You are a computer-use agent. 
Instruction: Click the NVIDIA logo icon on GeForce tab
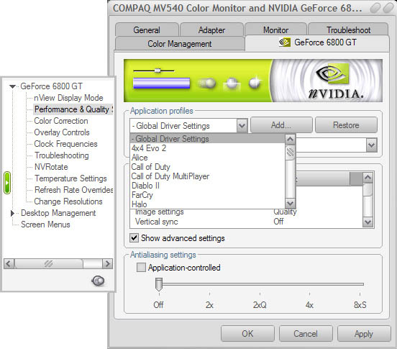click(285, 42)
